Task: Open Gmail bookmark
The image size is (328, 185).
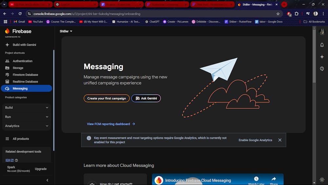Action: (19, 22)
